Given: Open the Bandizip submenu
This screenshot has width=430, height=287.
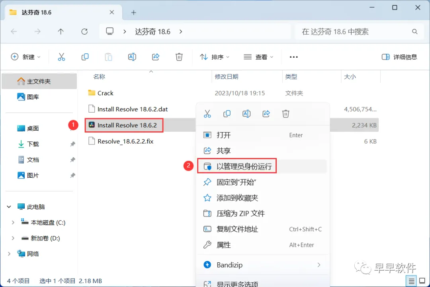Looking at the screenshot, I should coord(263,265).
